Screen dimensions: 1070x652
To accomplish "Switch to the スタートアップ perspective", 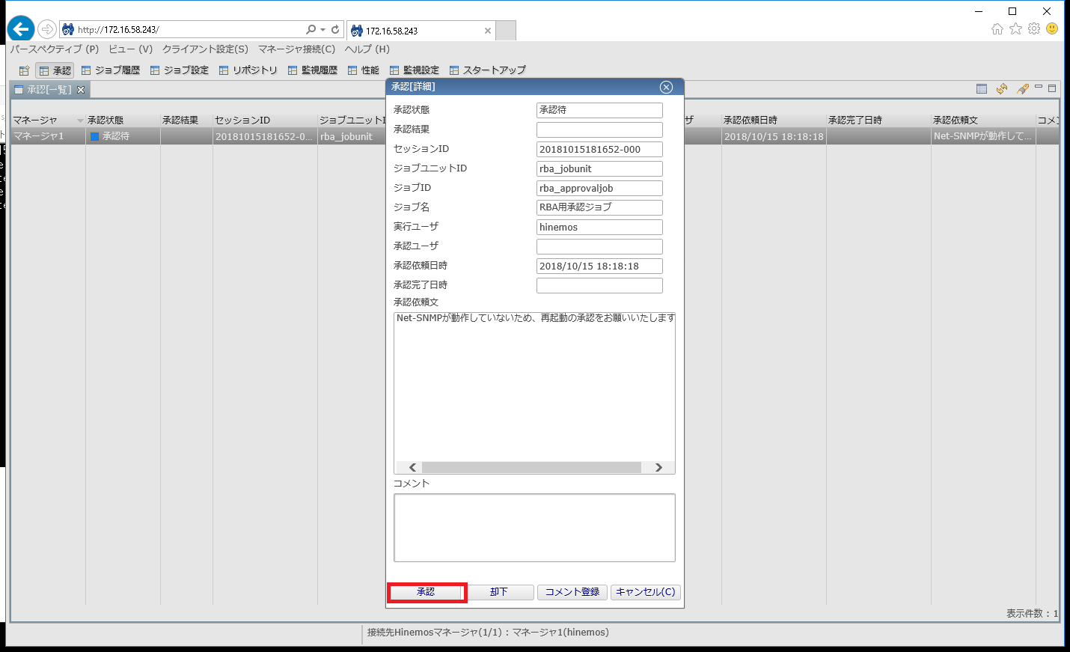I will 488,70.
